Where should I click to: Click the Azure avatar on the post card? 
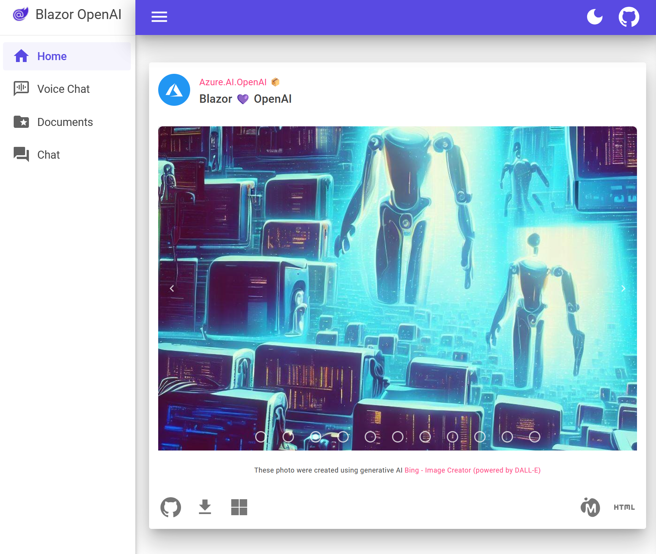pyautogui.click(x=174, y=90)
